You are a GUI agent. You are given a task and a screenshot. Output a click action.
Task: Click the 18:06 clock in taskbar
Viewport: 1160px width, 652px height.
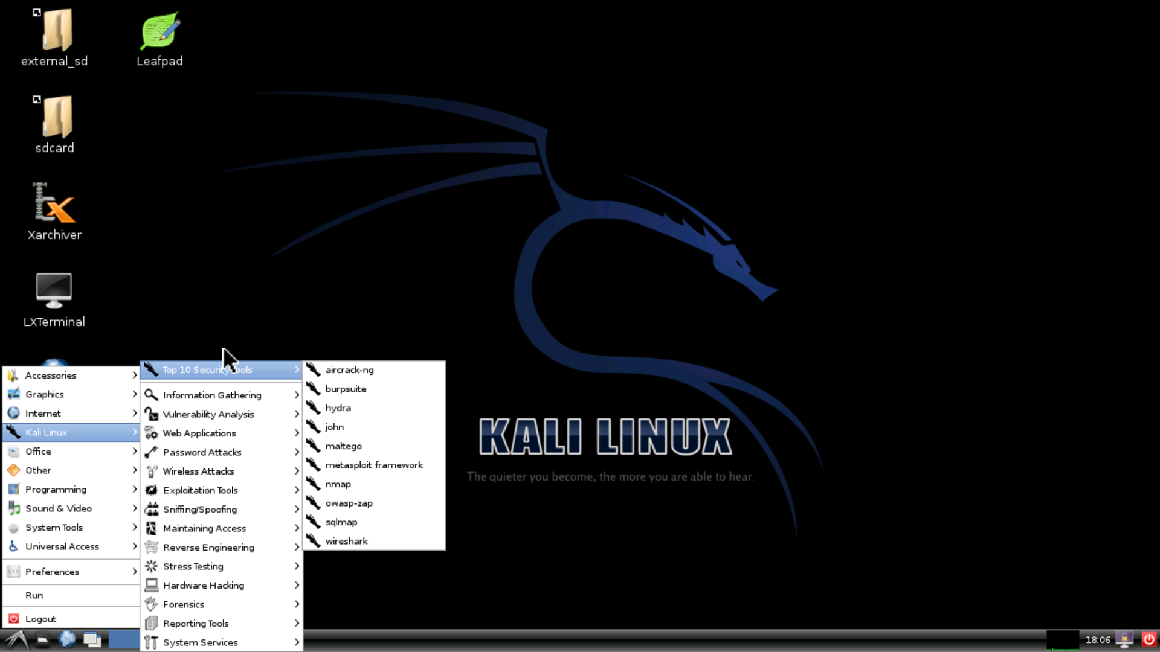1098,640
